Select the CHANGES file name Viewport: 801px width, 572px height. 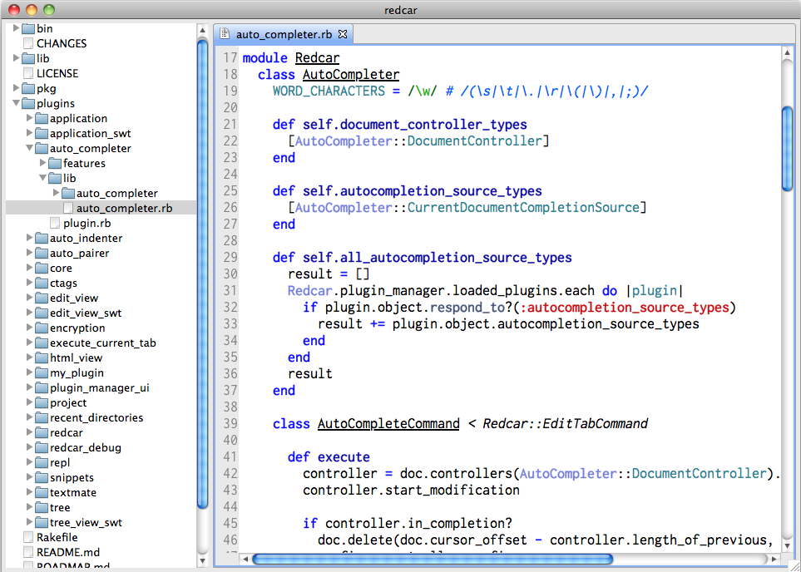coord(62,43)
